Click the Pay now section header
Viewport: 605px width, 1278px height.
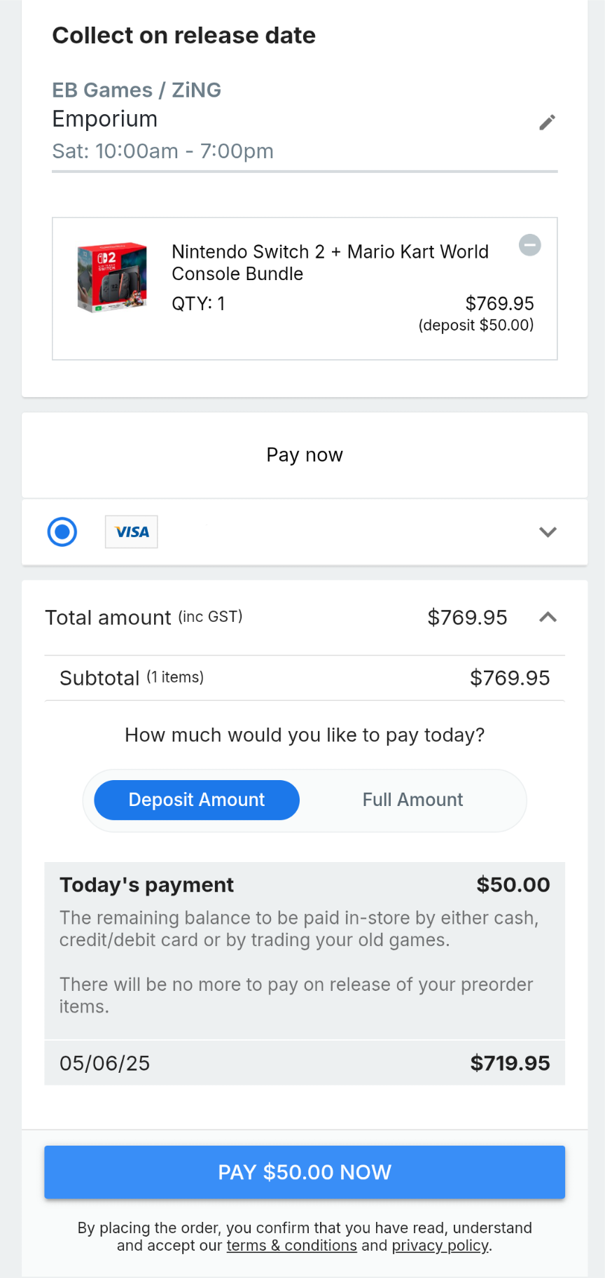tap(305, 455)
